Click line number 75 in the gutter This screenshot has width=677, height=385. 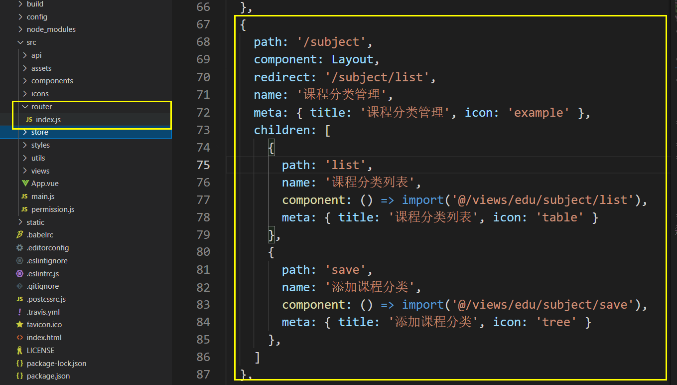pyautogui.click(x=203, y=165)
